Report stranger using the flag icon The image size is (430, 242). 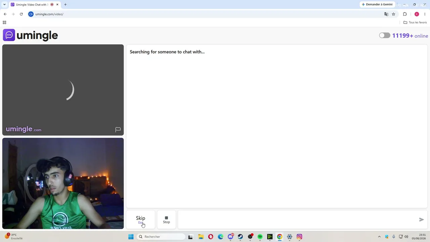[118, 129]
